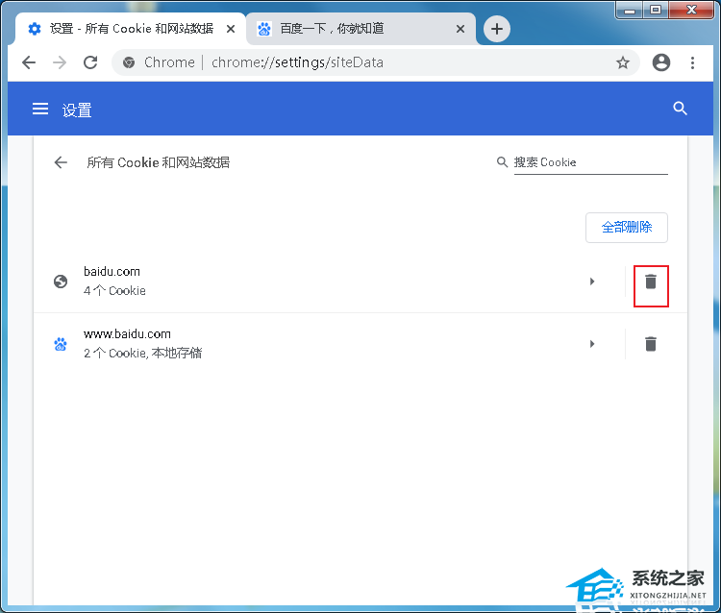Viewport: 721px width, 613px height.
Task: Click the Chrome site info icon in address bar
Action: [129, 62]
